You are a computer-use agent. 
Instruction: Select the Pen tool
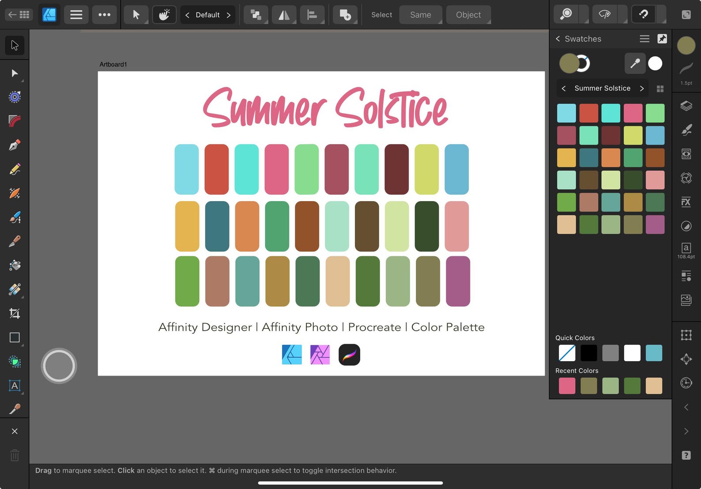[15, 145]
